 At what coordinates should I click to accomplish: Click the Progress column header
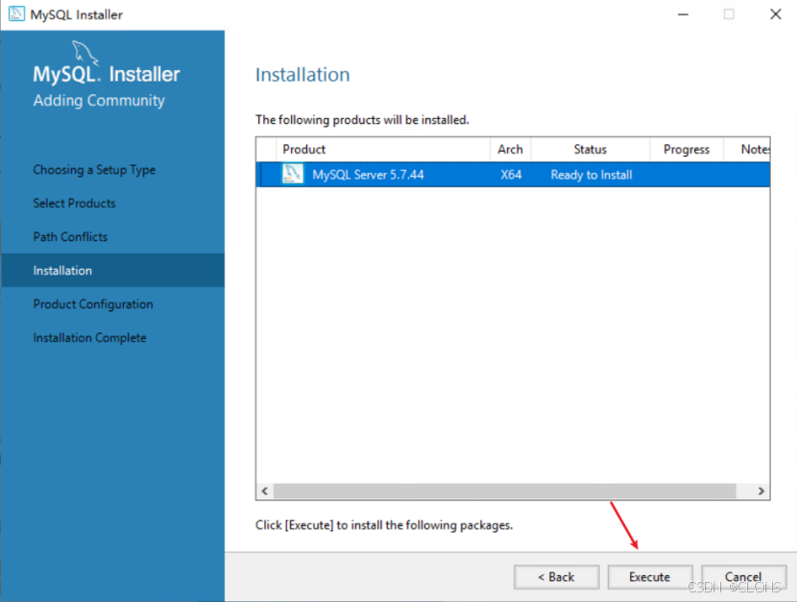point(687,150)
